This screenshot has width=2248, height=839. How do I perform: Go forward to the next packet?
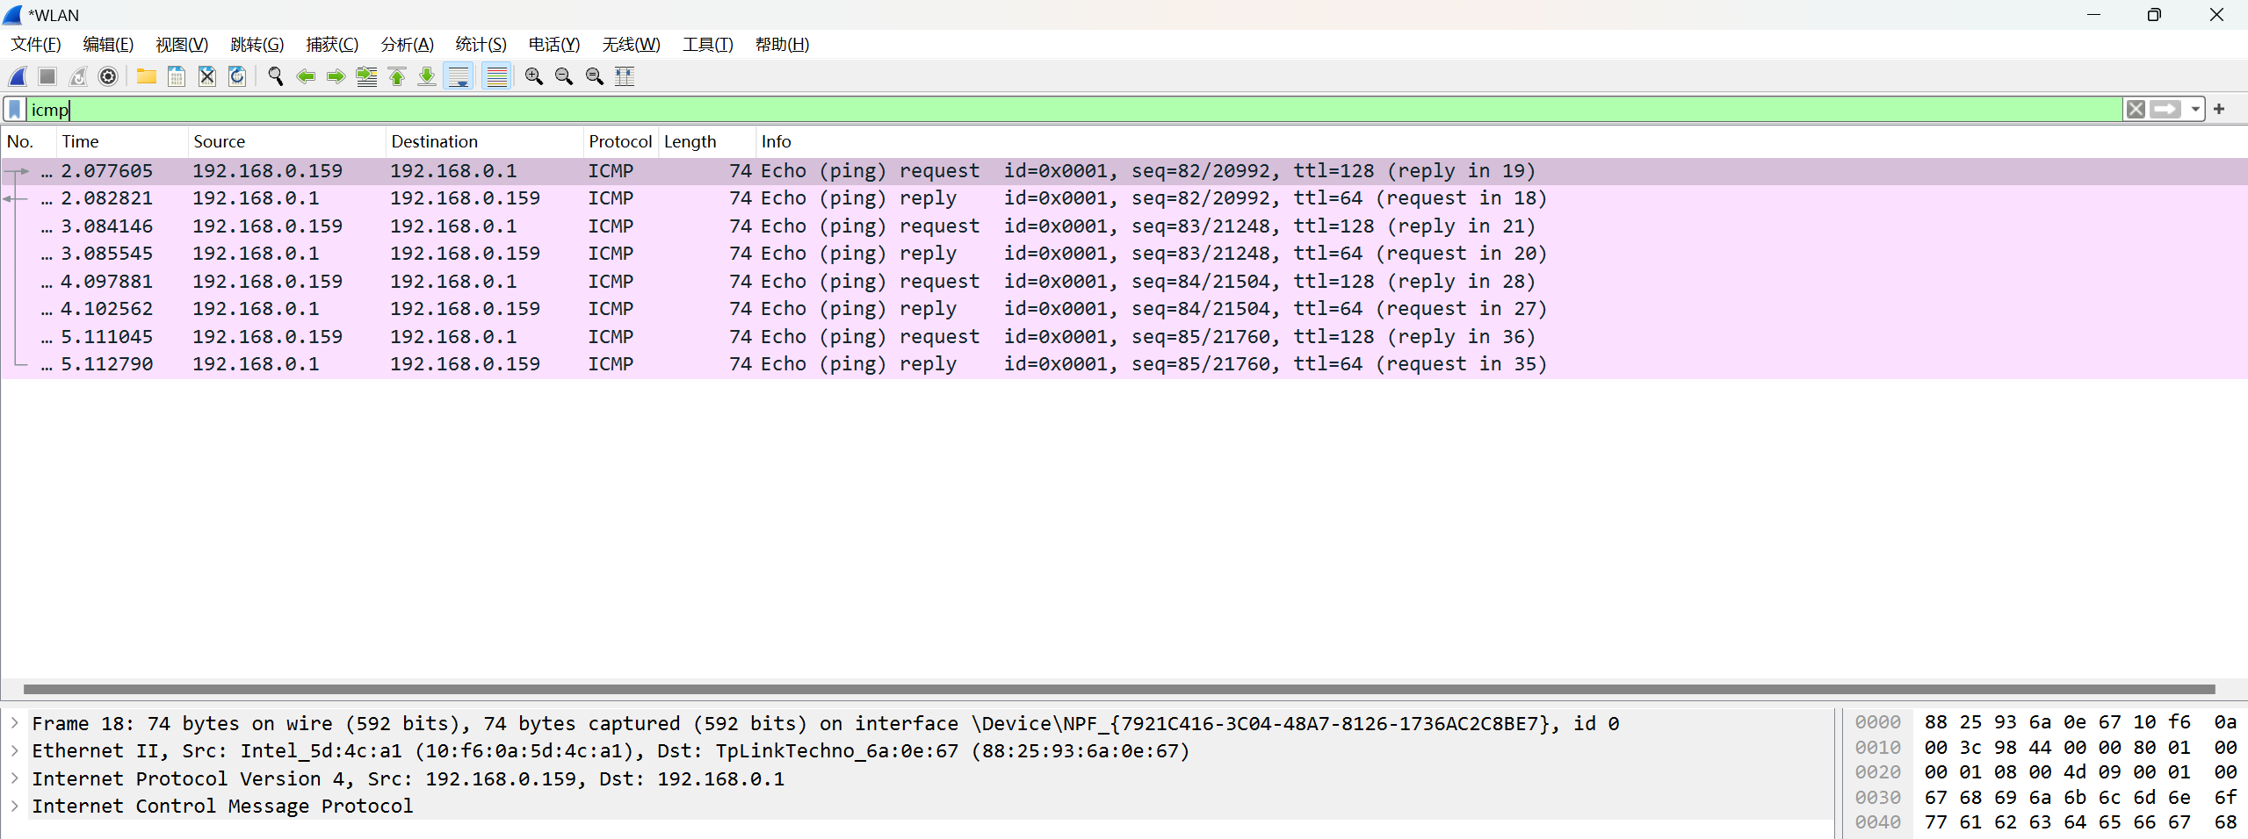[x=336, y=76]
